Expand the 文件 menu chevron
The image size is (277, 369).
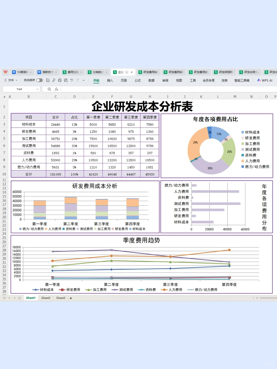(16, 80)
